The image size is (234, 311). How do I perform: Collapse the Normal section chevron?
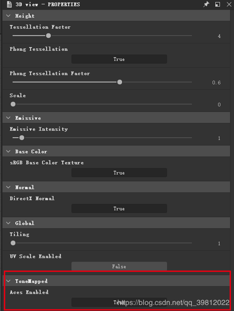(x=8, y=187)
